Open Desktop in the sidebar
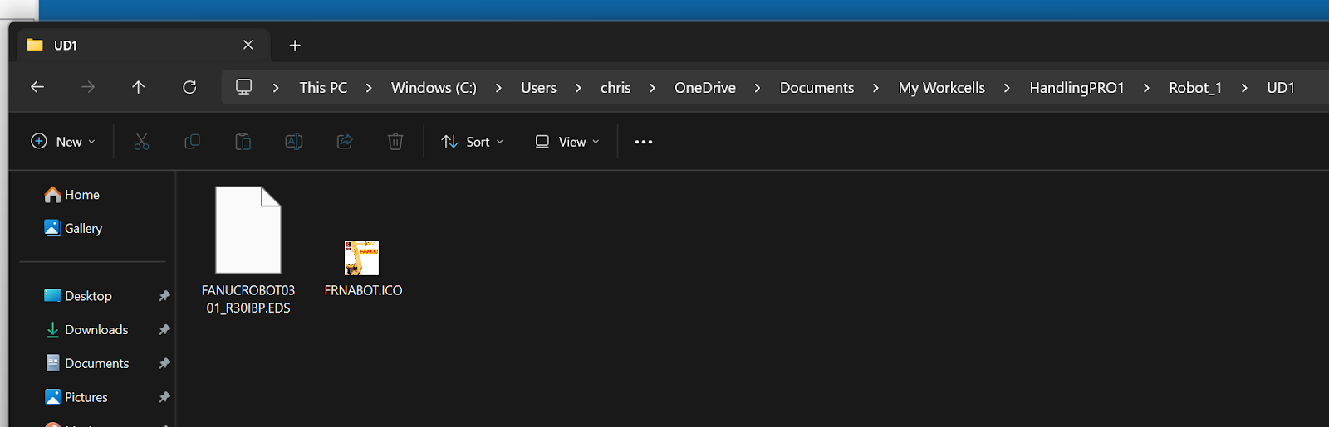This screenshot has width=1329, height=427. point(78,296)
